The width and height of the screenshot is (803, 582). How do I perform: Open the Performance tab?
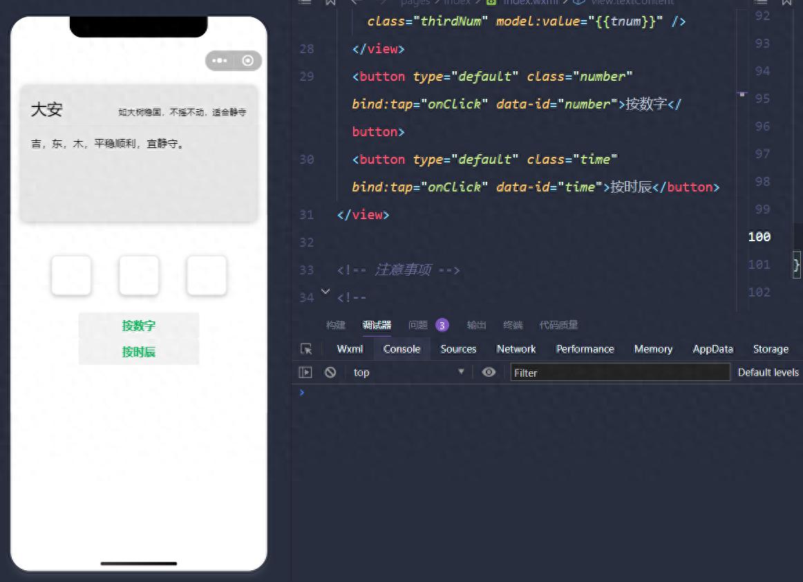585,349
